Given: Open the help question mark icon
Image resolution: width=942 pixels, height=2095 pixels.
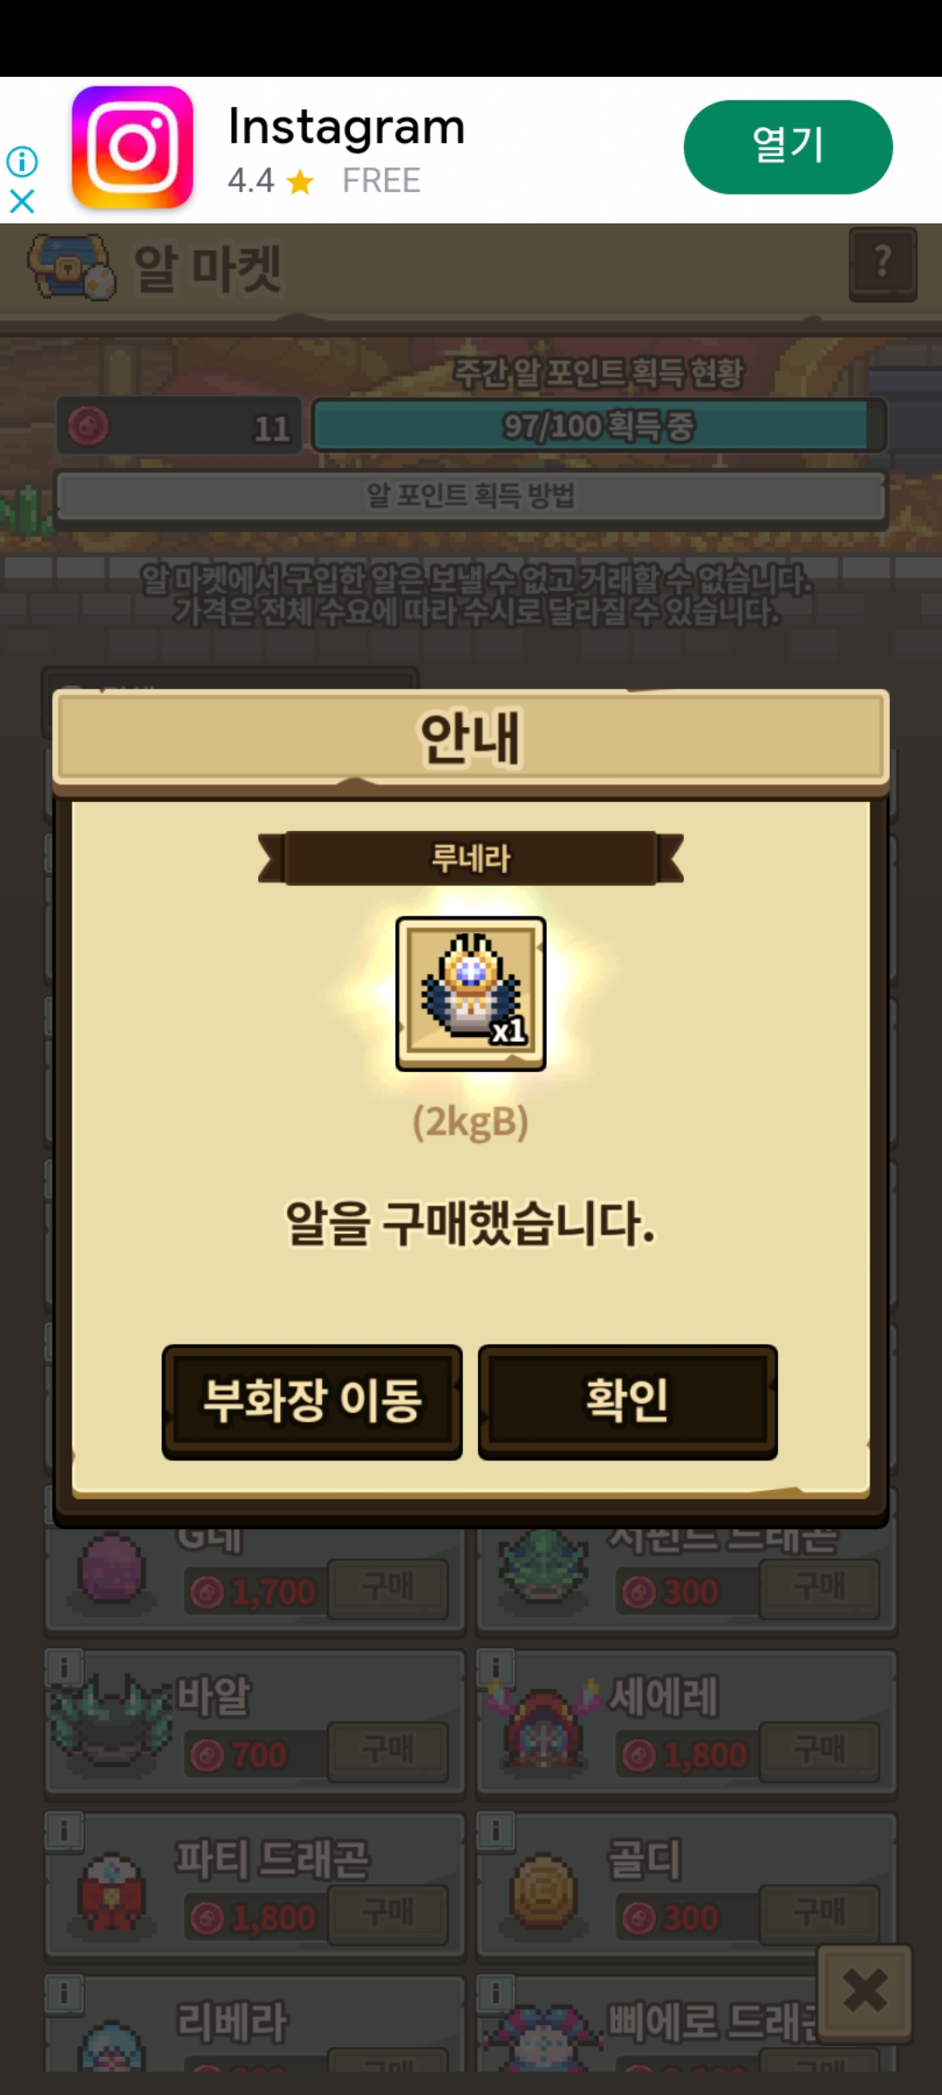Looking at the screenshot, I should (883, 264).
